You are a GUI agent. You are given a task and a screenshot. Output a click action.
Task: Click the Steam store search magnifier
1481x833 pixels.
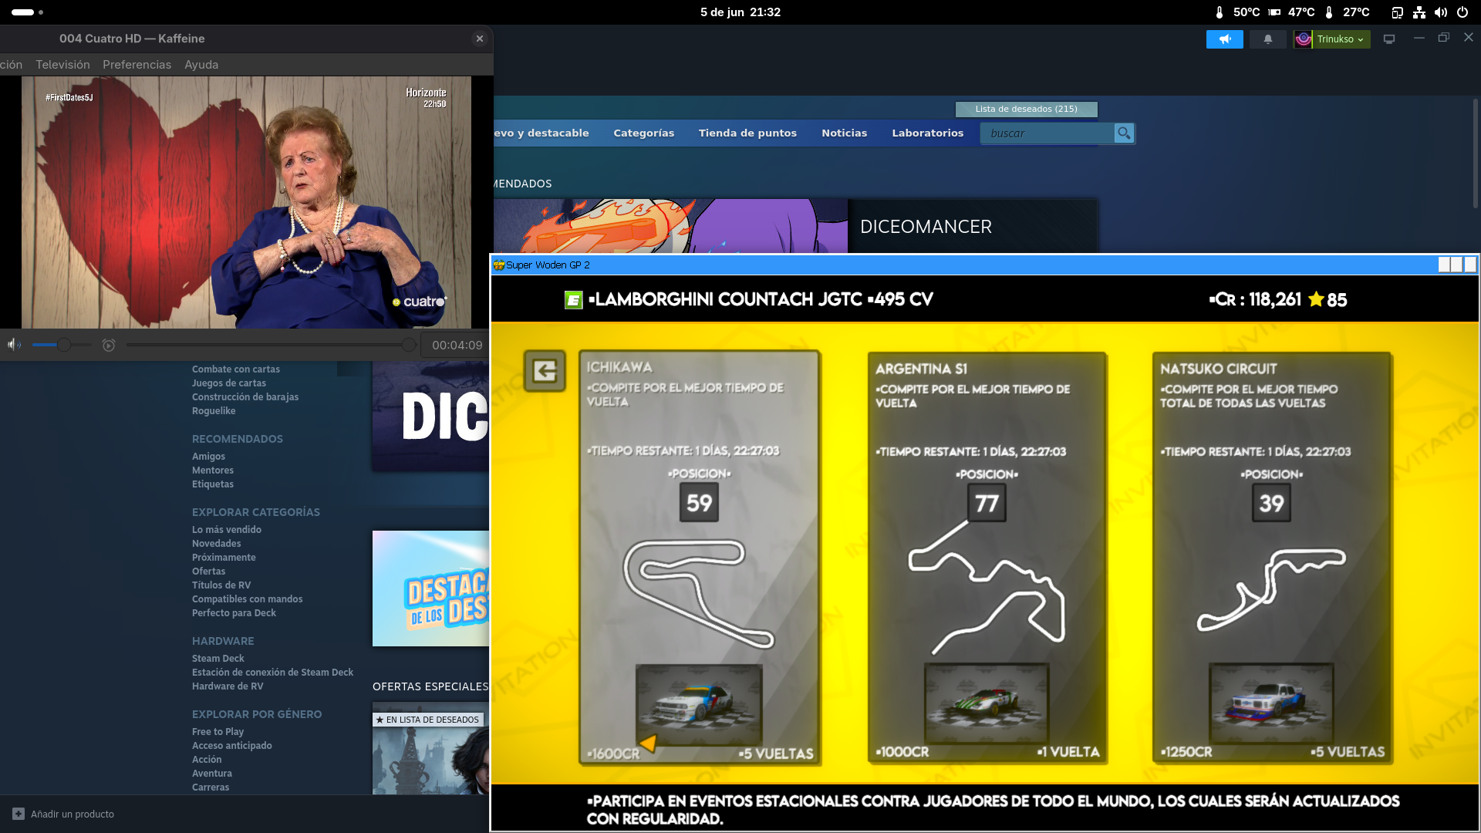point(1124,133)
